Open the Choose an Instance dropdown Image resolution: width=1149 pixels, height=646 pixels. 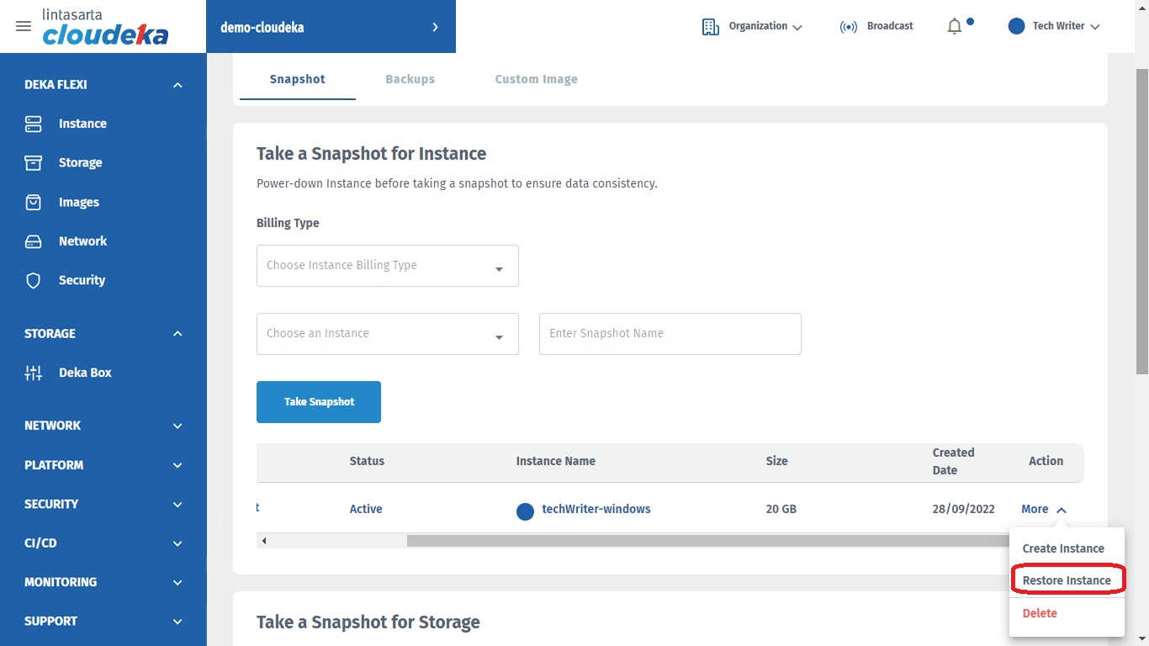point(387,334)
